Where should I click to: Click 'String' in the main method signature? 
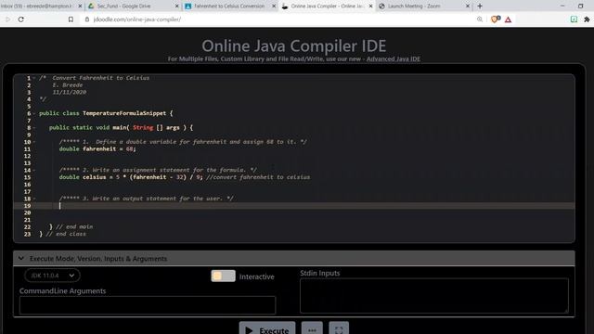(x=143, y=128)
